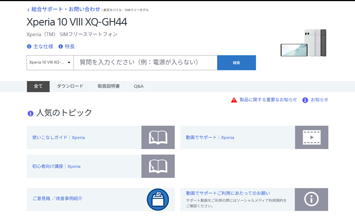Open the 主な仕様 link

[43, 47]
